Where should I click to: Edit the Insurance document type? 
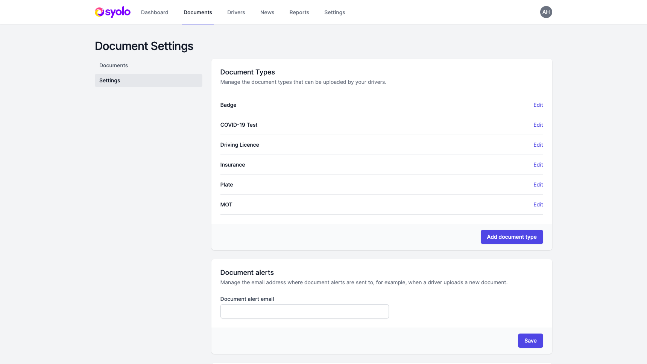(x=538, y=165)
